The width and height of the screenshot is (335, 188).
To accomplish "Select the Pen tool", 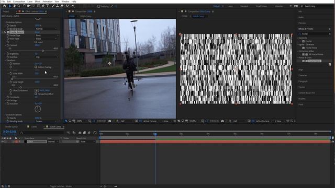I will (x=43, y=6).
